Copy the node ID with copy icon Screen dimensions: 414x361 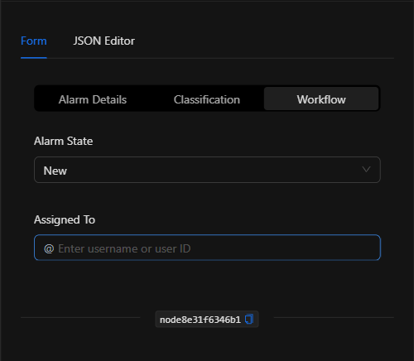pyautogui.click(x=249, y=320)
